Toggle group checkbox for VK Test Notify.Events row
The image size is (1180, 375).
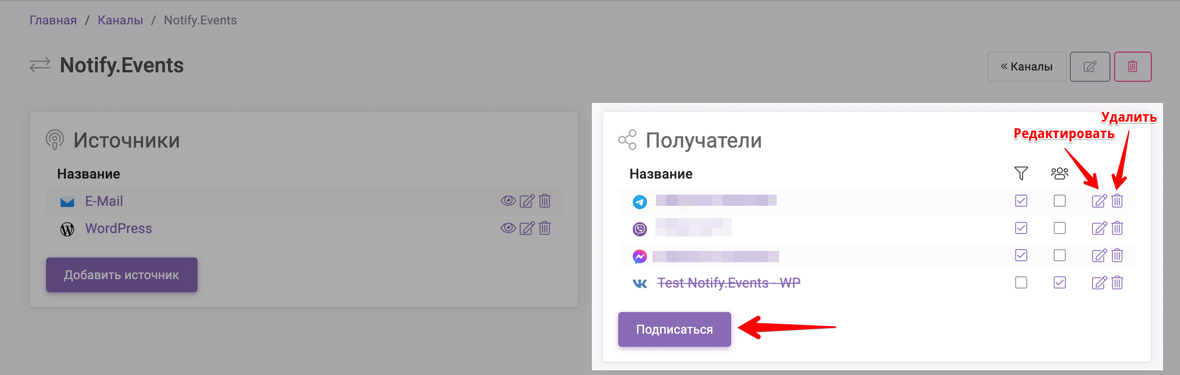1060,282
